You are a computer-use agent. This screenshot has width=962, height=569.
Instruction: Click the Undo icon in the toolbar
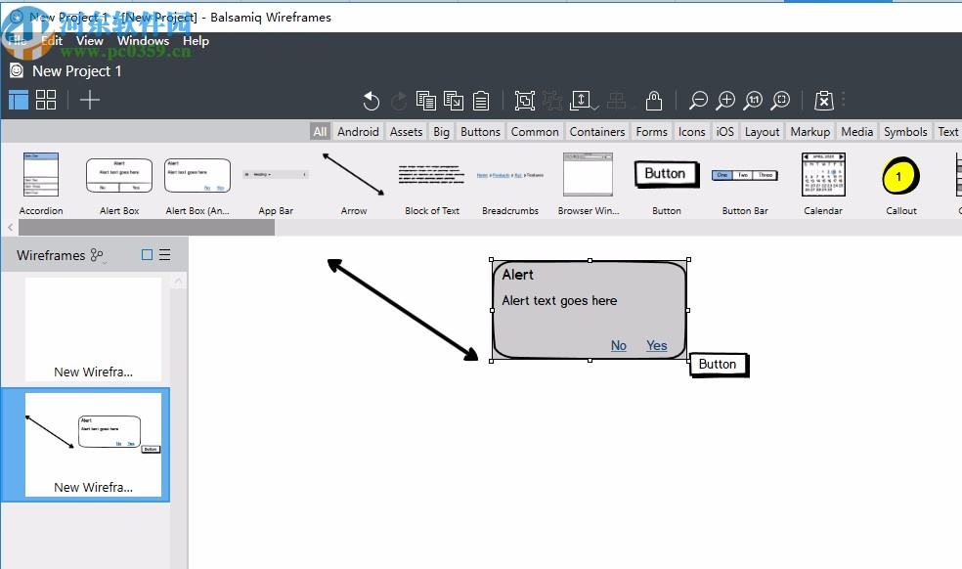point(371,101)
